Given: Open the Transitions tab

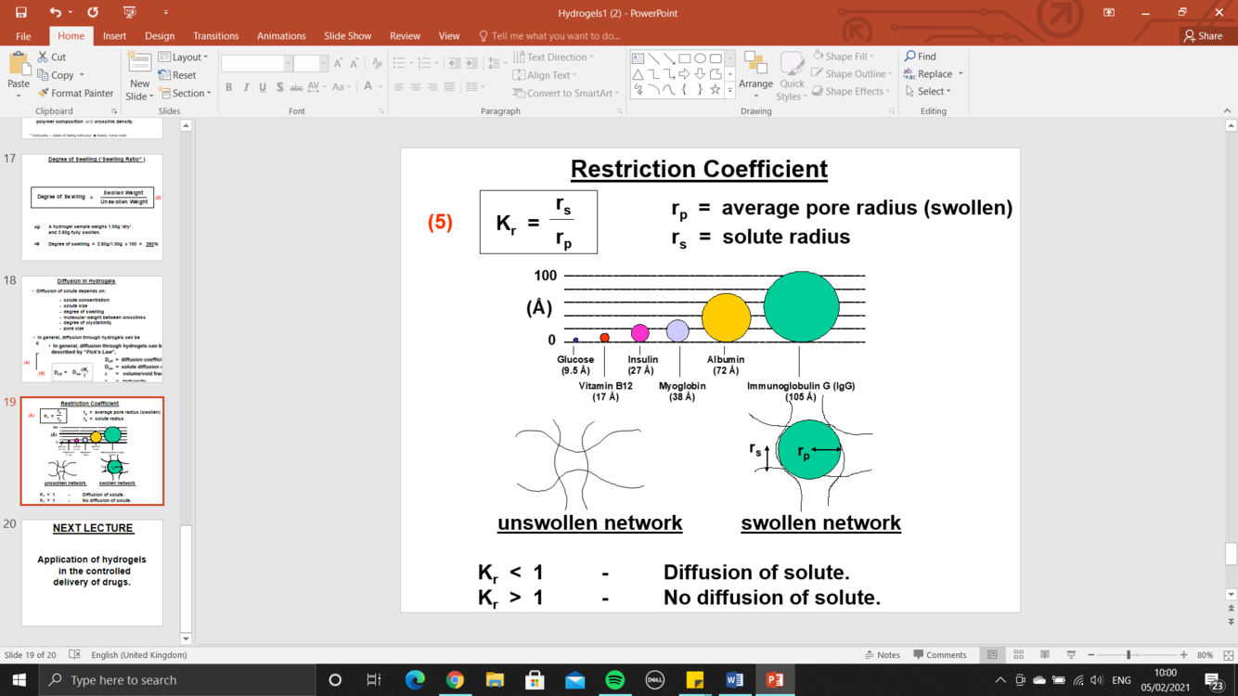Looking at the screenshot, I should (x=215, y=35).
